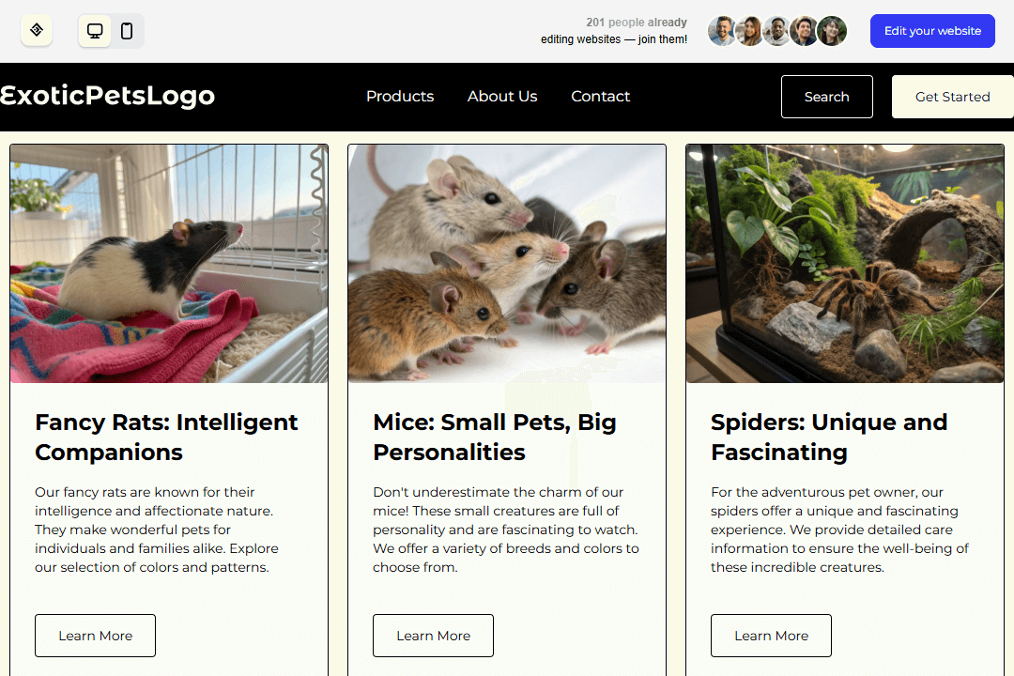1014x676 pixels.
Task: Go to the Contact page link
Action: [600, 97]
